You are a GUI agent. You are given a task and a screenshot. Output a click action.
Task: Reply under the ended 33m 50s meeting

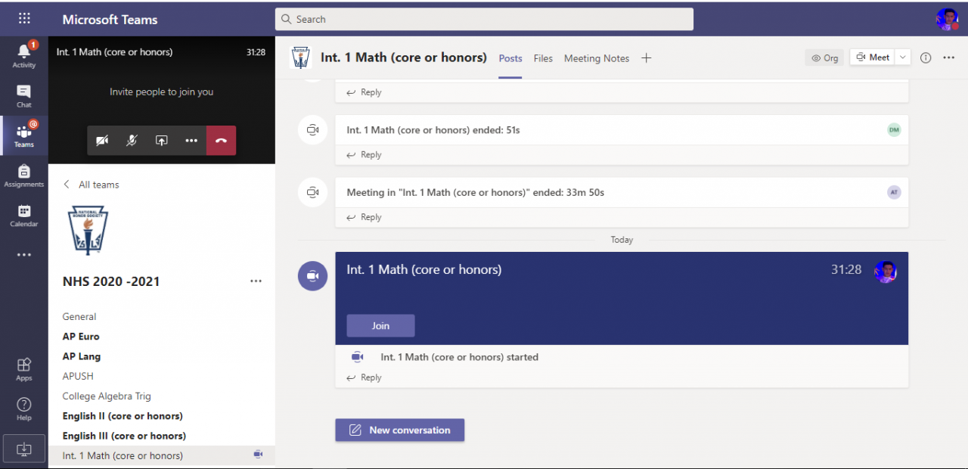point(364,217)
